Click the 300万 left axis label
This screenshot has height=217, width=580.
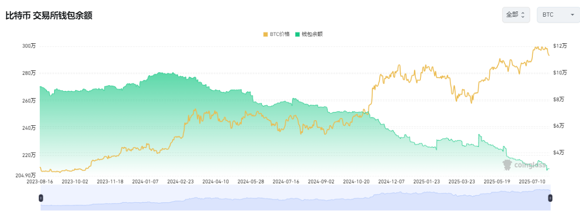tap(29, 46)
